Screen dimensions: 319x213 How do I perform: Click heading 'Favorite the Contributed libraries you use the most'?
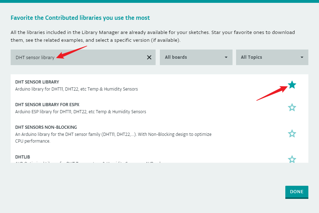80,18
